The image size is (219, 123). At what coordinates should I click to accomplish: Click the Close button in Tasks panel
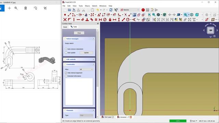pos(79,33)
